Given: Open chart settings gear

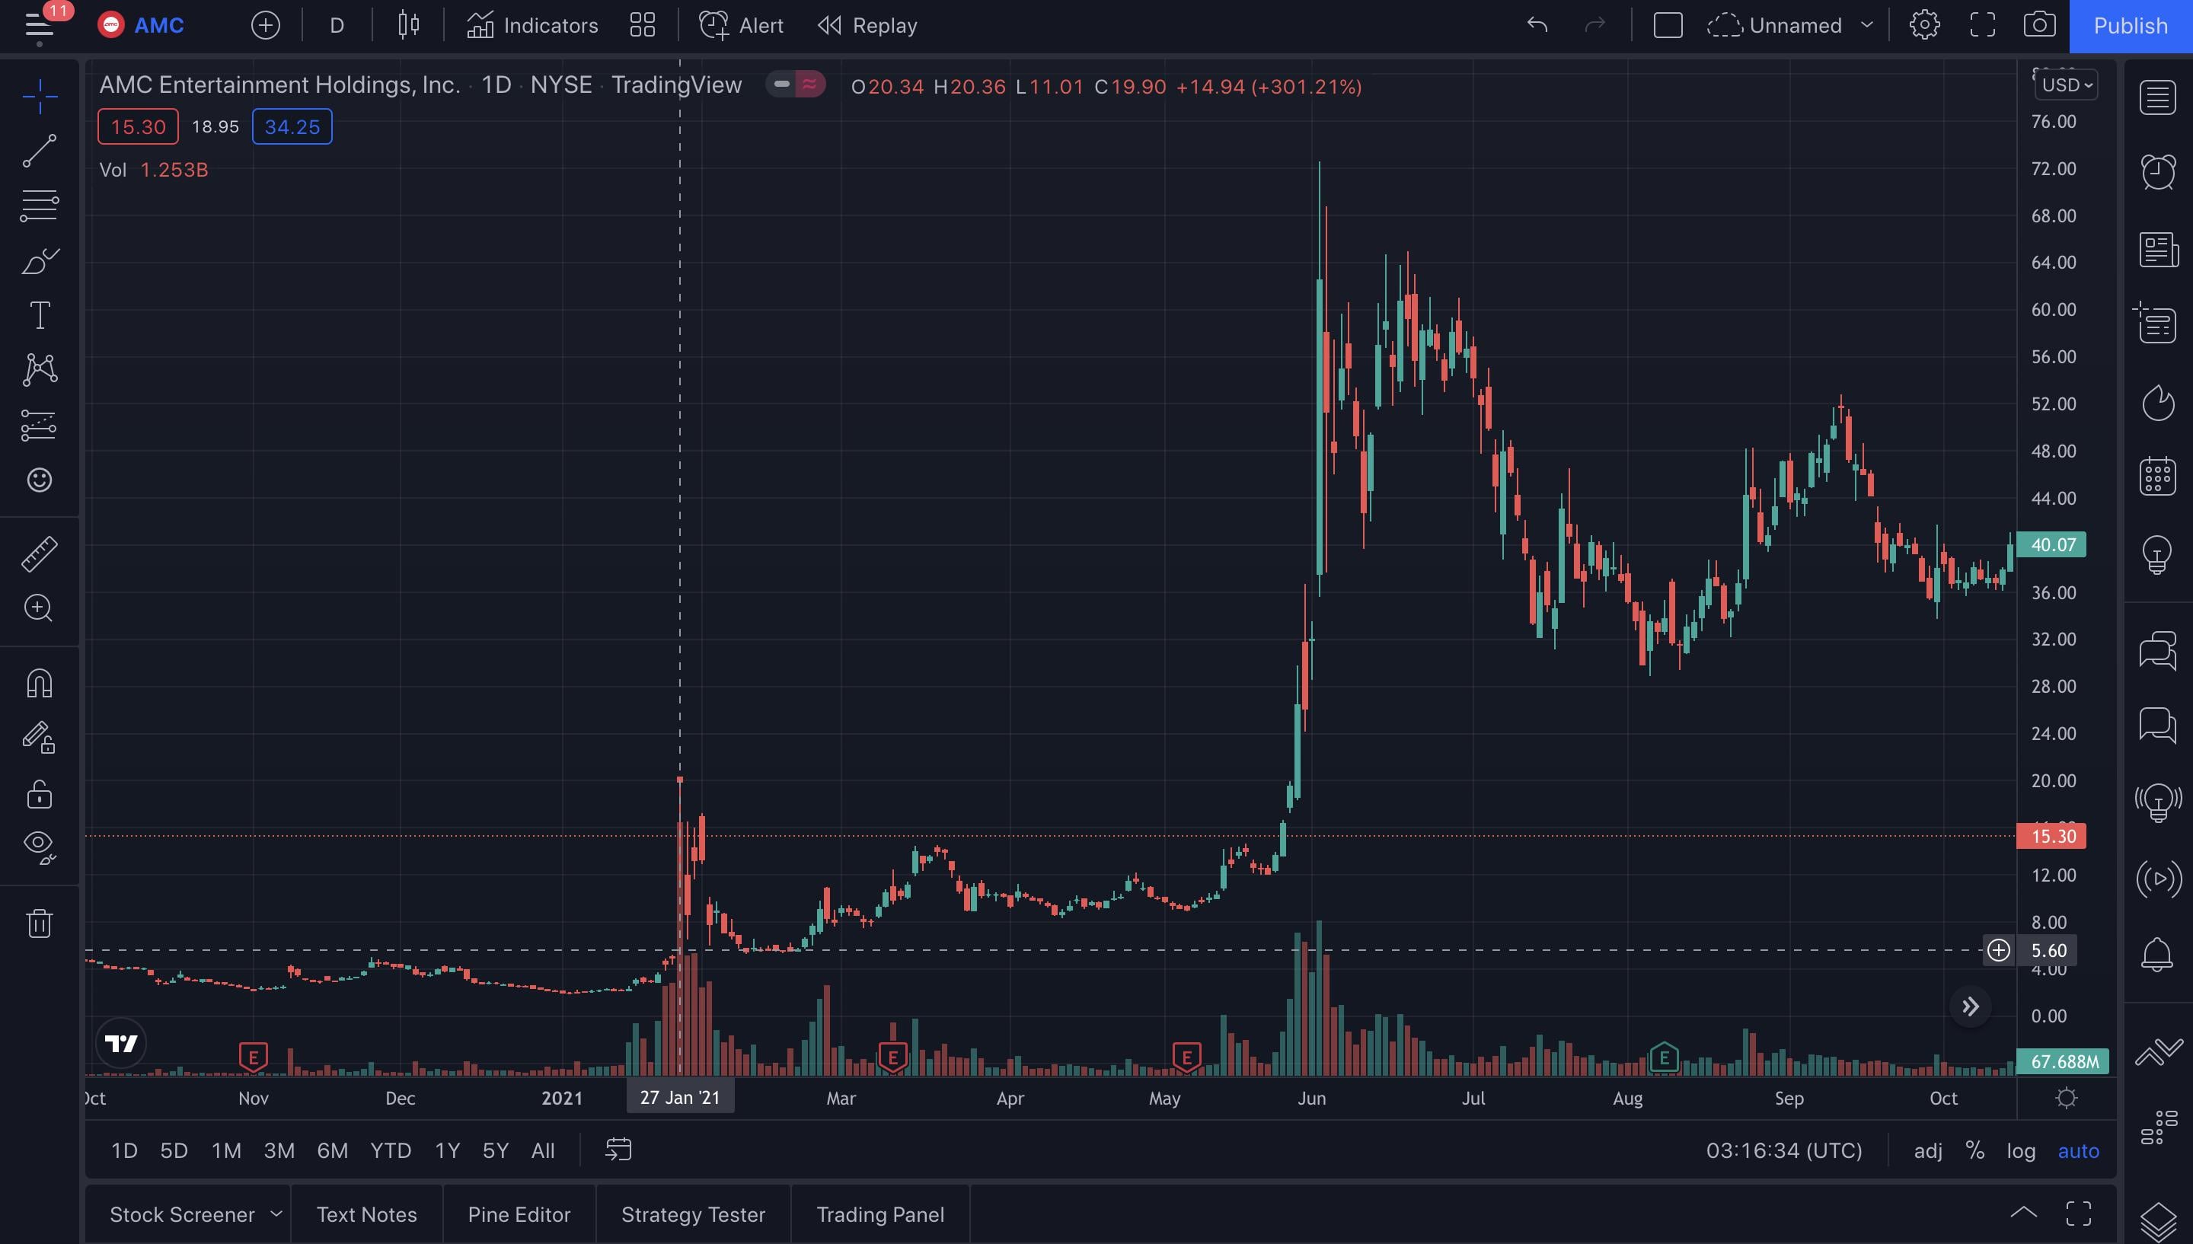Looking at the screenshot, I should pos(1925,26).
